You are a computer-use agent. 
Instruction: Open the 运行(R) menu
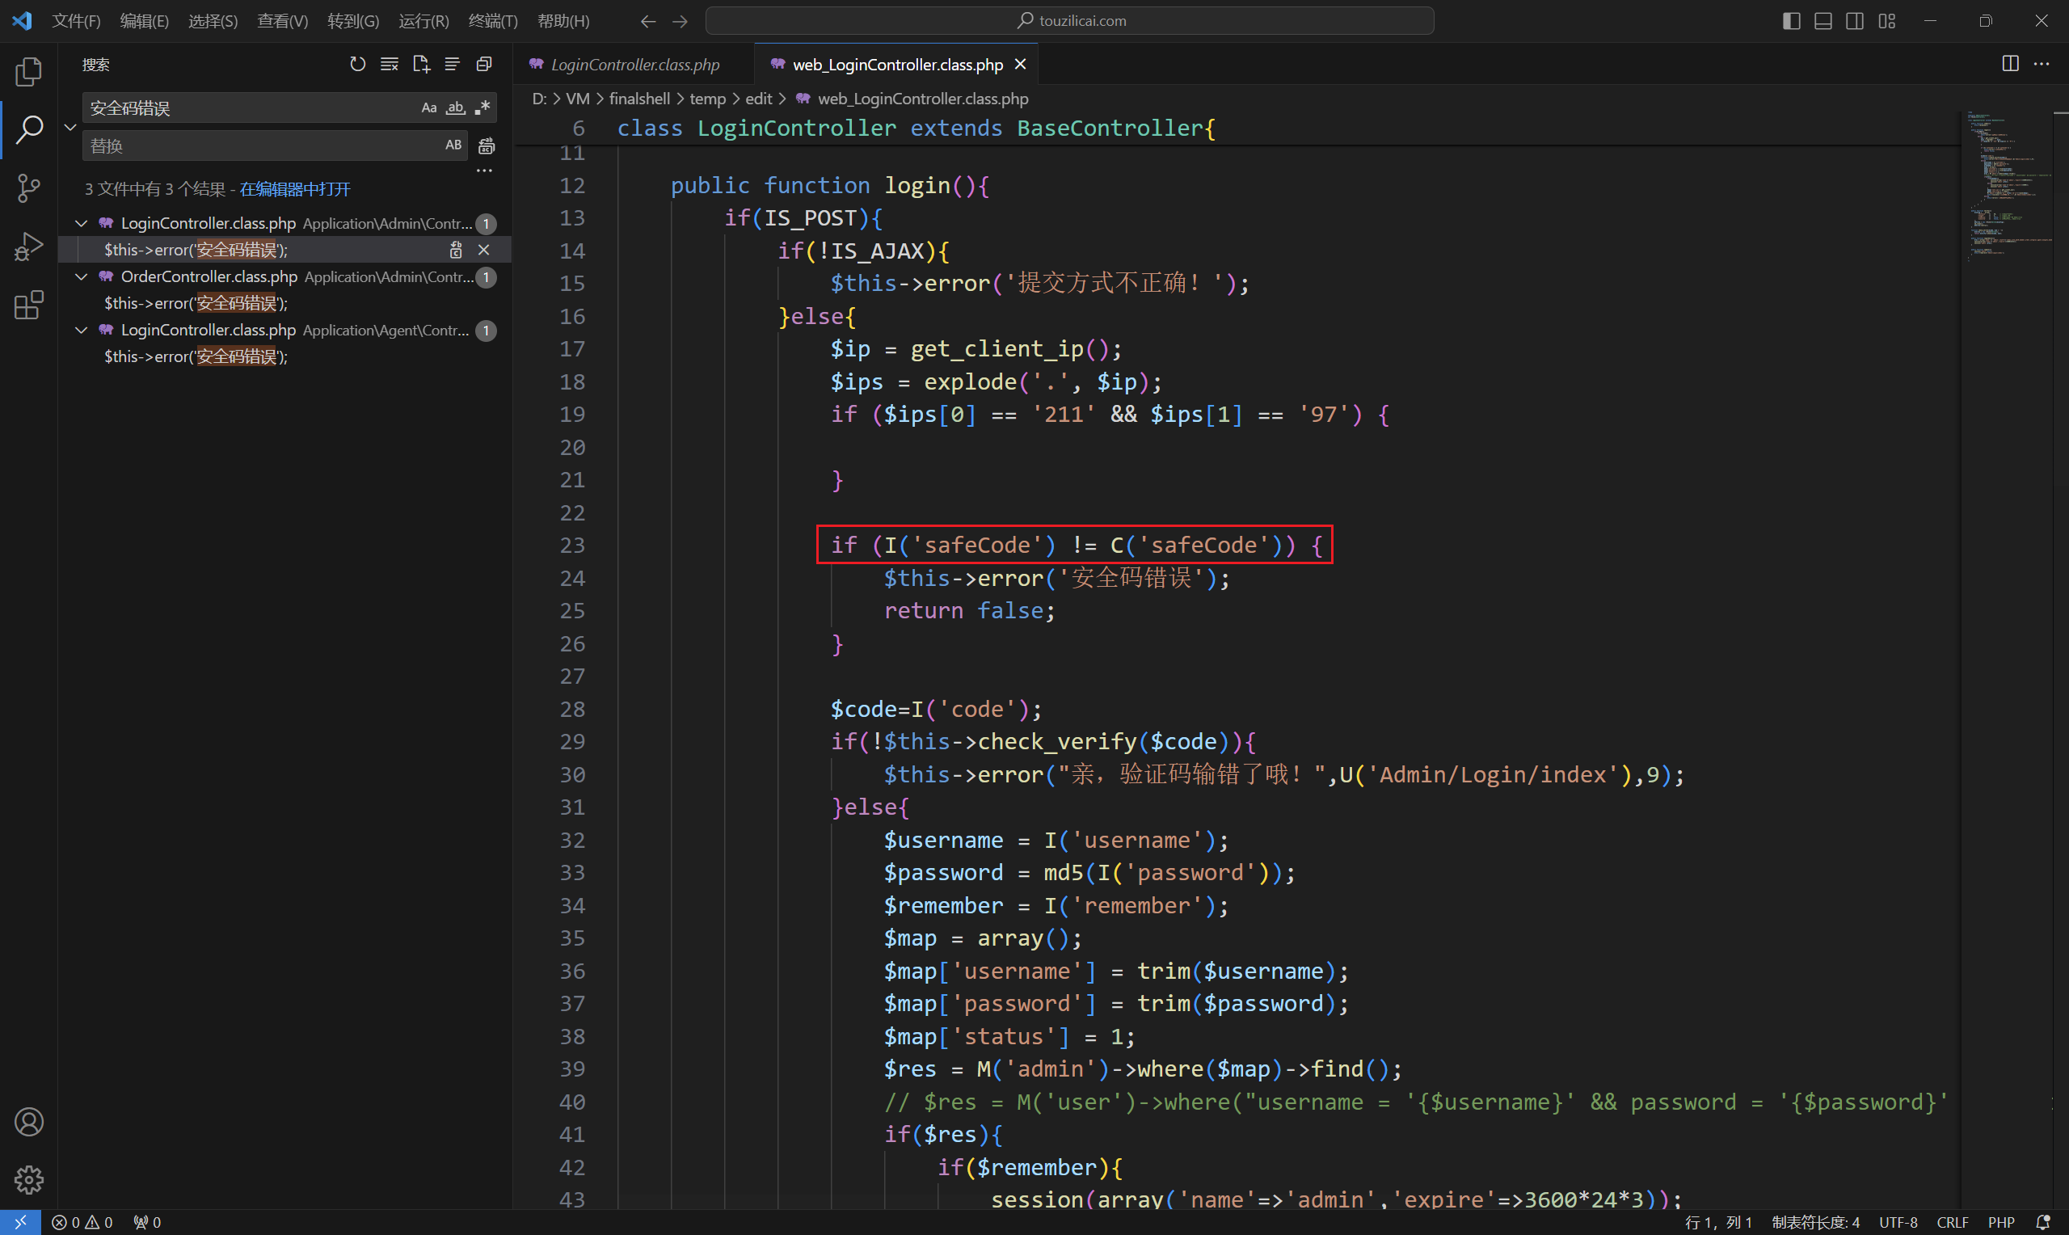tap(423, 21)
